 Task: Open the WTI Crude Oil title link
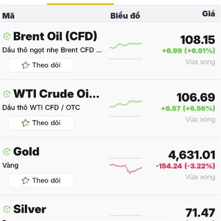[56, 94]
